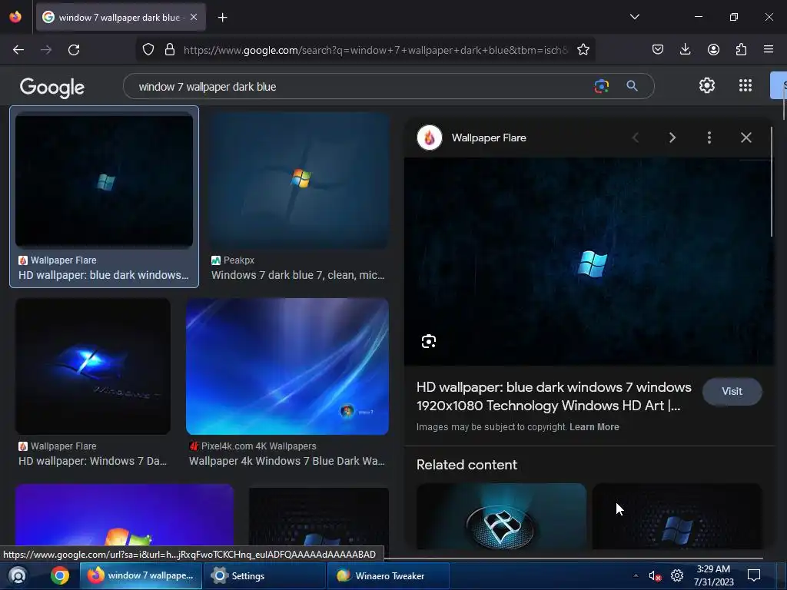Open the taskbar clock and date
The height and width of the screenshot is (590, 787).
(714, 575)
